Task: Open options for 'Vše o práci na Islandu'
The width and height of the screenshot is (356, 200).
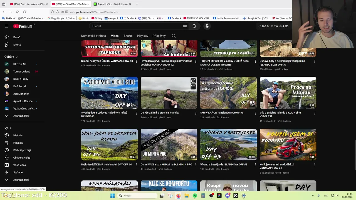Action: pyautogui.click(x=315, y=113)
